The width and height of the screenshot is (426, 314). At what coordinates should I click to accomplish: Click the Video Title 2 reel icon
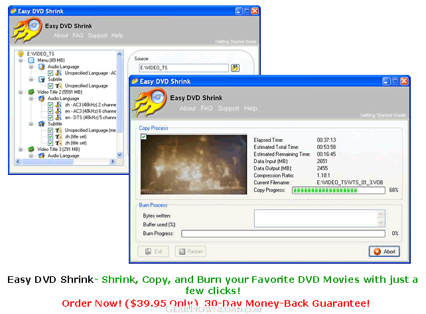31,92
